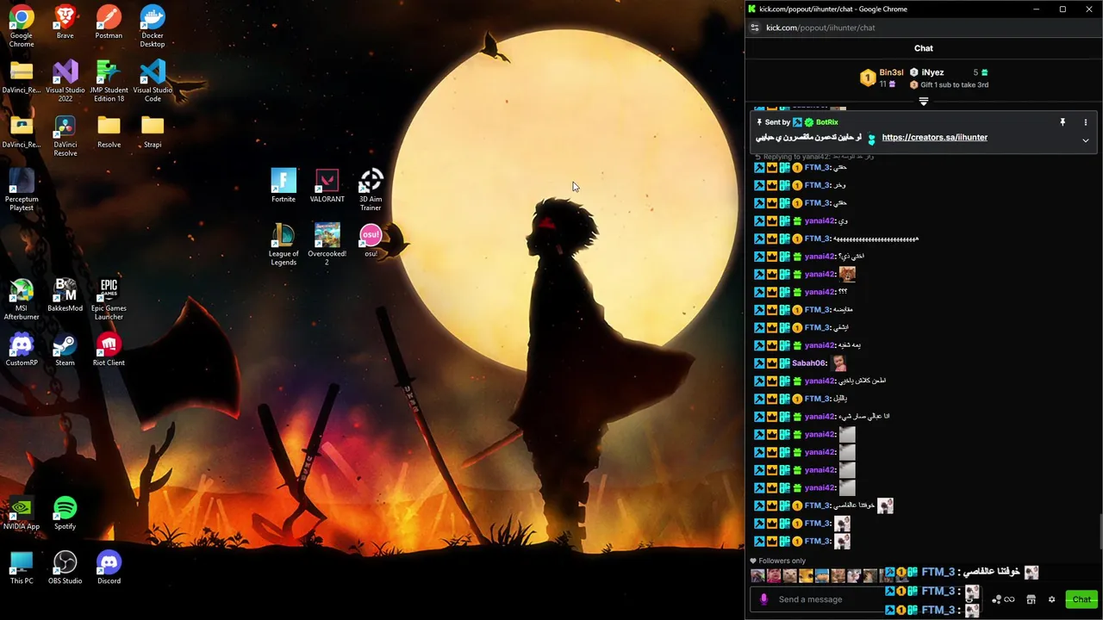The height and width of the screenshot is (620, 1103).
Task: Open the Strapi folder on the desktop
Action: (x=153, y=131)
